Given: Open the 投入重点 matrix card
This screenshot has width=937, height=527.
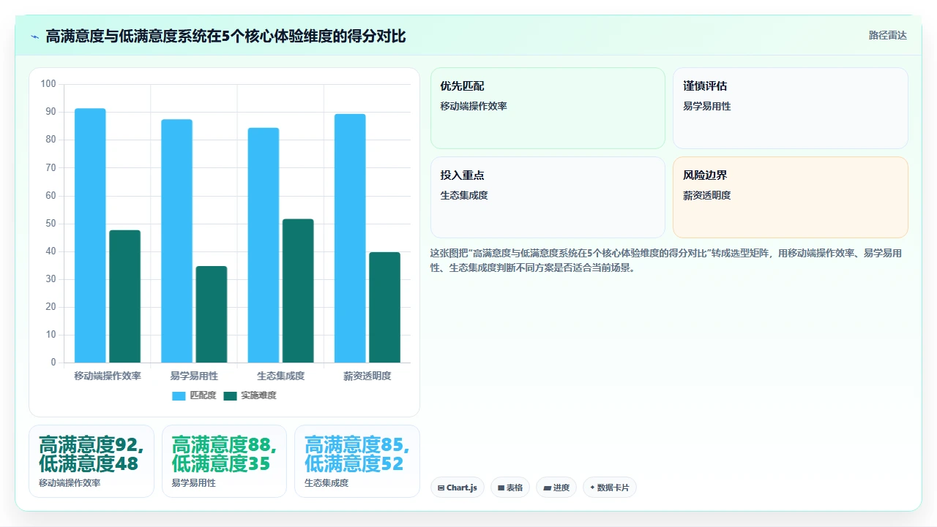Looking at the screenshot, I should click(x=548, y=197).
